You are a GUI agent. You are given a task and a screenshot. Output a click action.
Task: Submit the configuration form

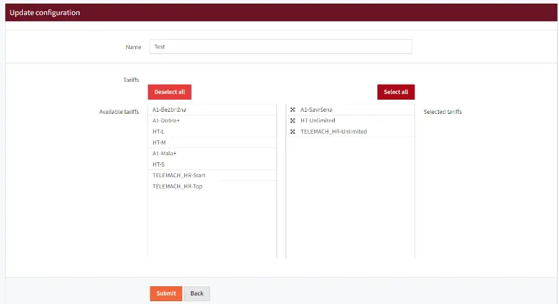(166, 293)
